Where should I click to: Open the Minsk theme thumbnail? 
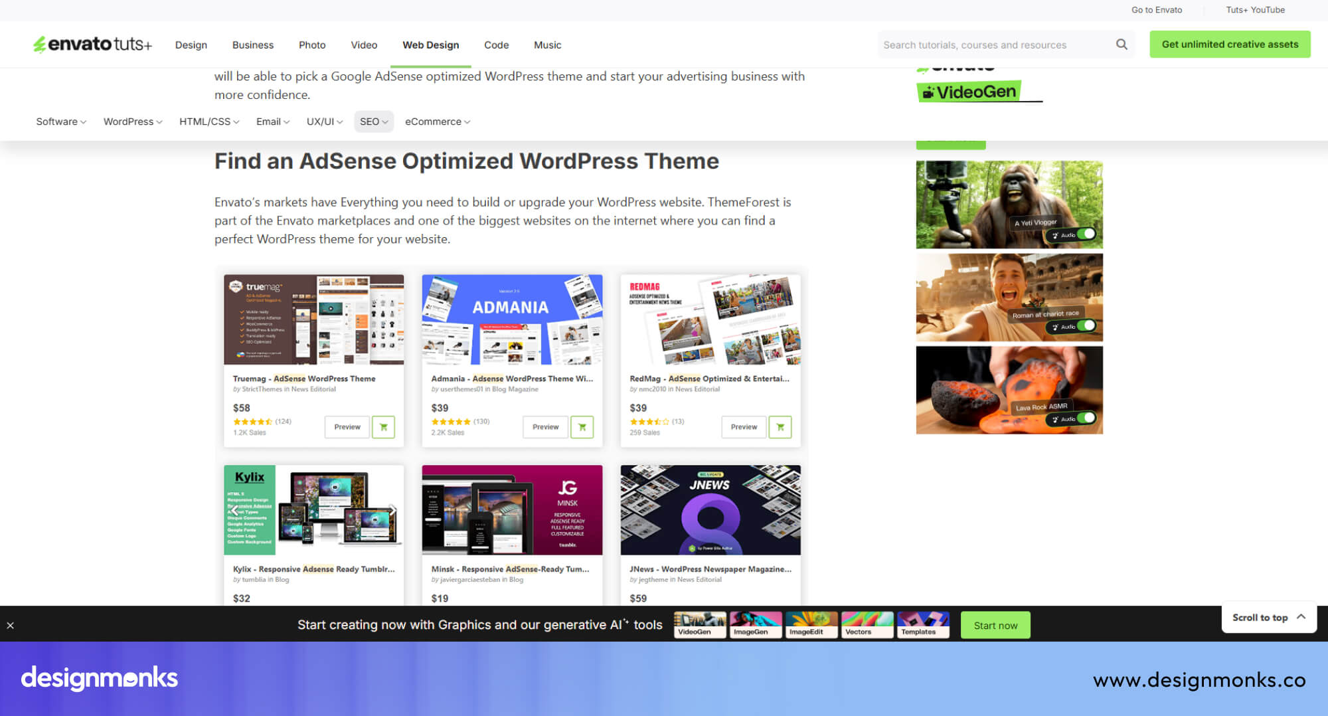(x=512, y=510)
